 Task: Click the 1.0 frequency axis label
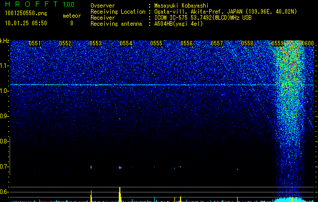pyautogui.click(x=4, y=91)
